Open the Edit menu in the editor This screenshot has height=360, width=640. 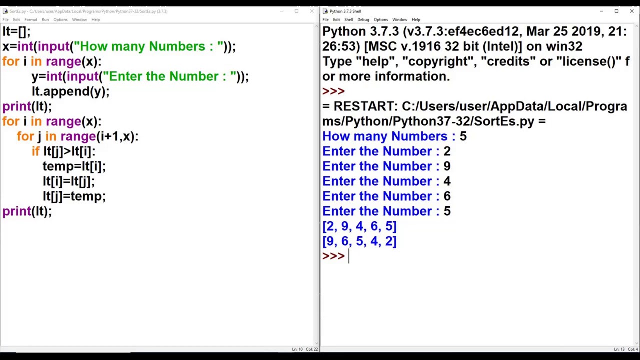pos(16,20)
